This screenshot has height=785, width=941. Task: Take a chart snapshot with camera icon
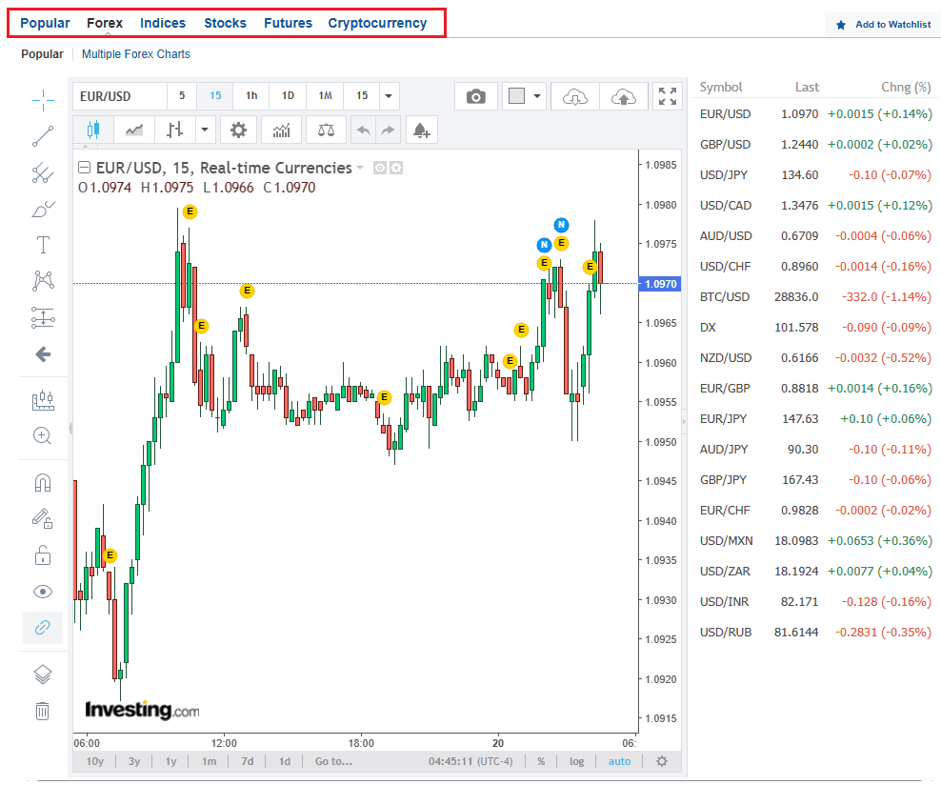[x=476, y=96]
